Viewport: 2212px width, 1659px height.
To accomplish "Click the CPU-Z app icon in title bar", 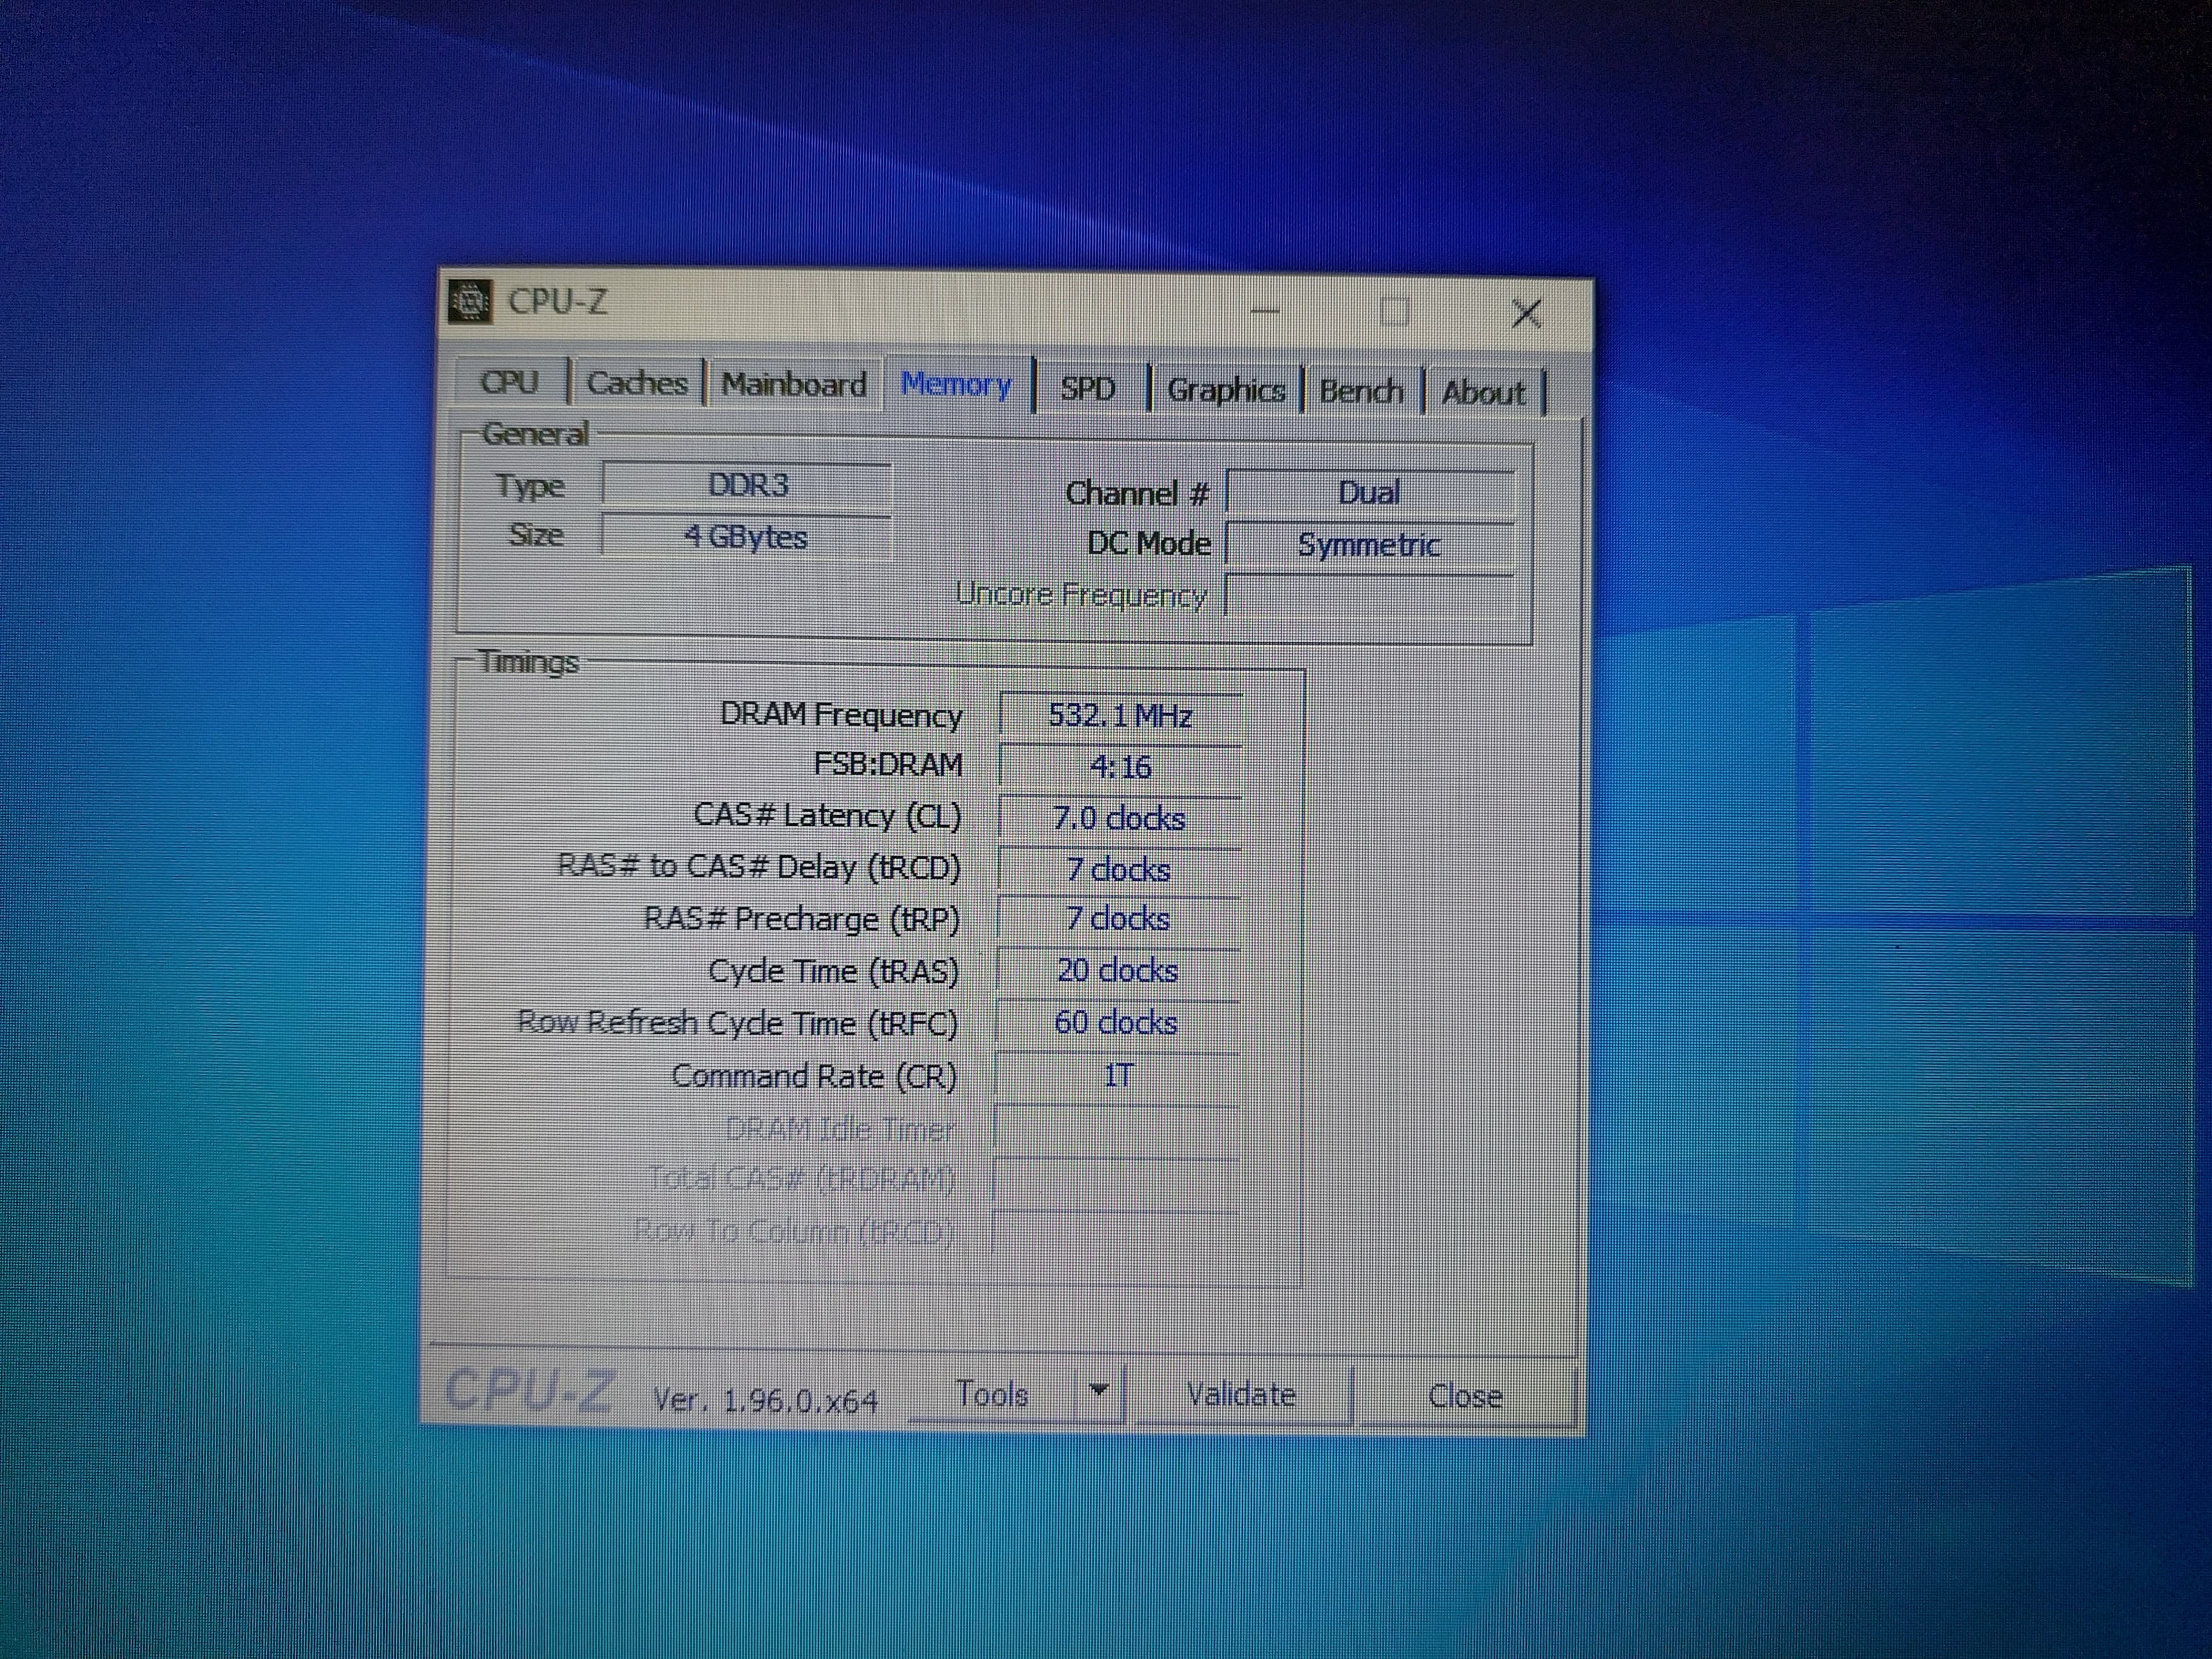I will coord(469,301).
